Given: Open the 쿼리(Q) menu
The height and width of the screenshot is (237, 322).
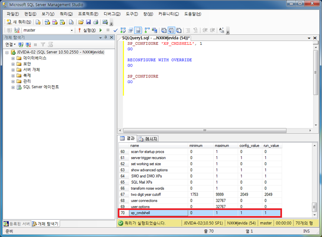Looking at the screenshot, I should pyautogui.click(x=66, y=14).
